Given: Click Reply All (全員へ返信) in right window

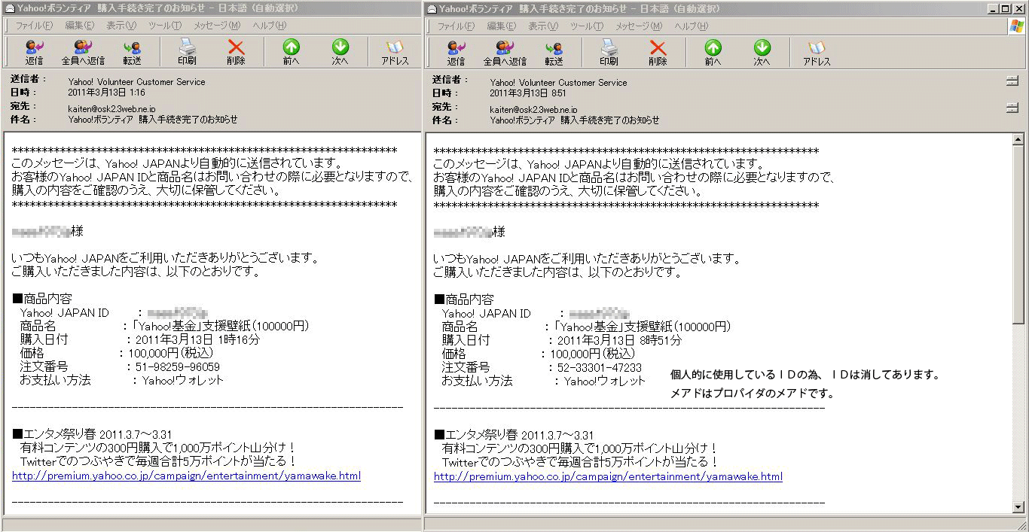Looking at the screenshot, I should click(x=505, y=53).
